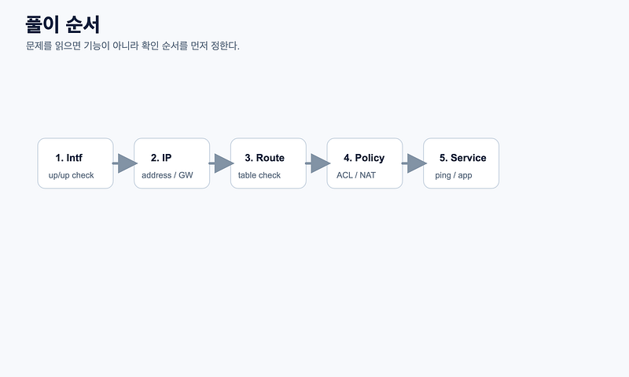The image size is (629, 377).
Task: Select the 2. IP step box
Action: tap(171, 163)
